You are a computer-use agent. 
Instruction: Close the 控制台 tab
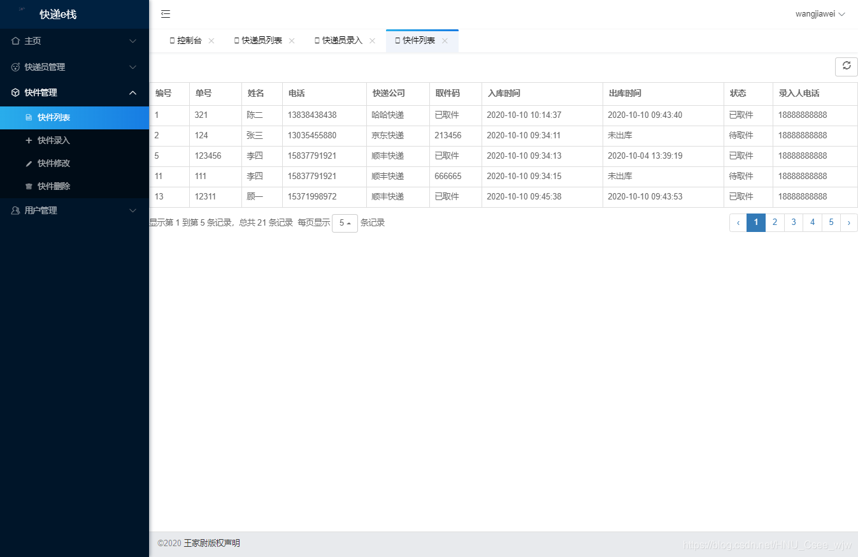[x=211, y=41]
